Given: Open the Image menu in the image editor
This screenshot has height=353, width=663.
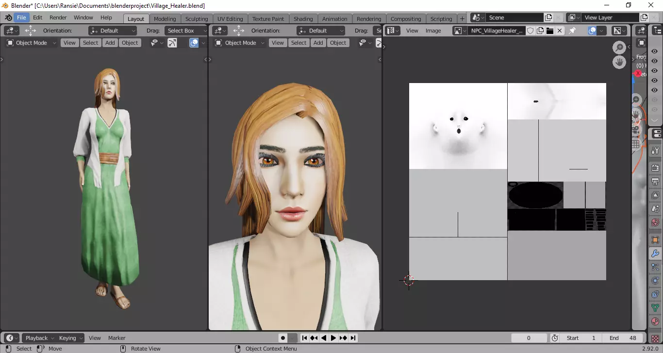Looking at the screenshot, I should (x=433, y=31).
